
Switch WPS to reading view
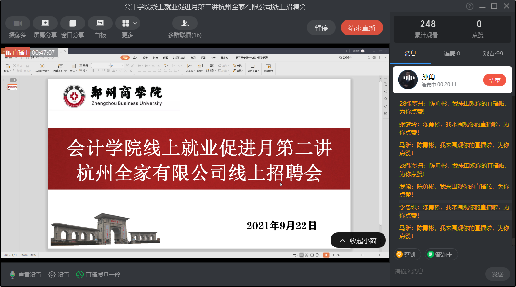coord(312,255)
